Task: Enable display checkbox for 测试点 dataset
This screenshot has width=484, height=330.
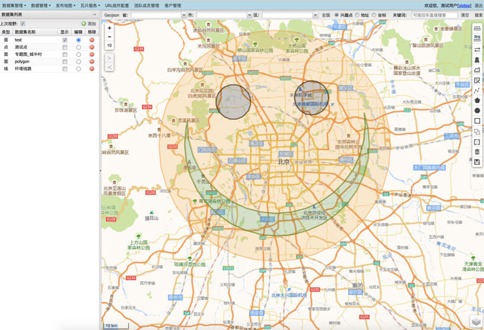Action: coord(65,48)
